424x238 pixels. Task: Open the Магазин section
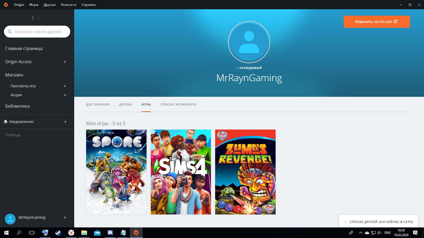(x=14, y=75)
